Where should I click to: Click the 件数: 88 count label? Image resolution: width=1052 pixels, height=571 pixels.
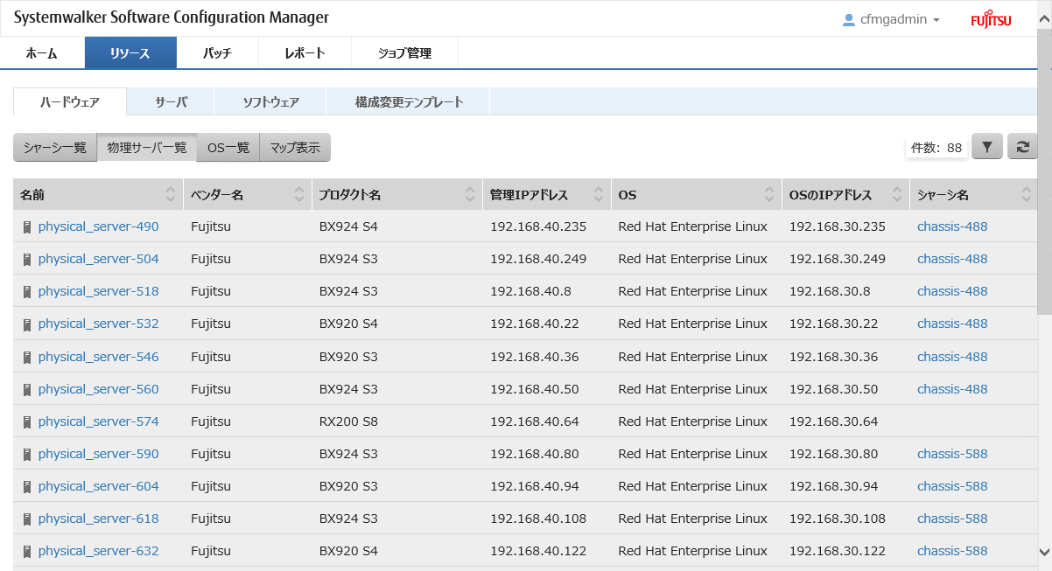click(x=936, y=148)
